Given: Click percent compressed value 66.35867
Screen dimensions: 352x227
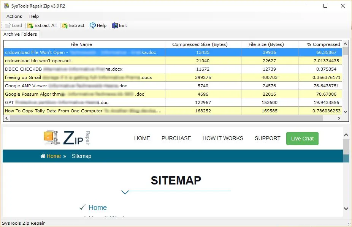Looking at the screenshot, I should pyautogui.click(x=326, y=52).
